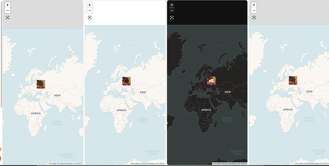This screenshot has height=166, width=329.
Task: Open OpenStreetMap attribution on rightmost map
Action: [x=313, y=163]
